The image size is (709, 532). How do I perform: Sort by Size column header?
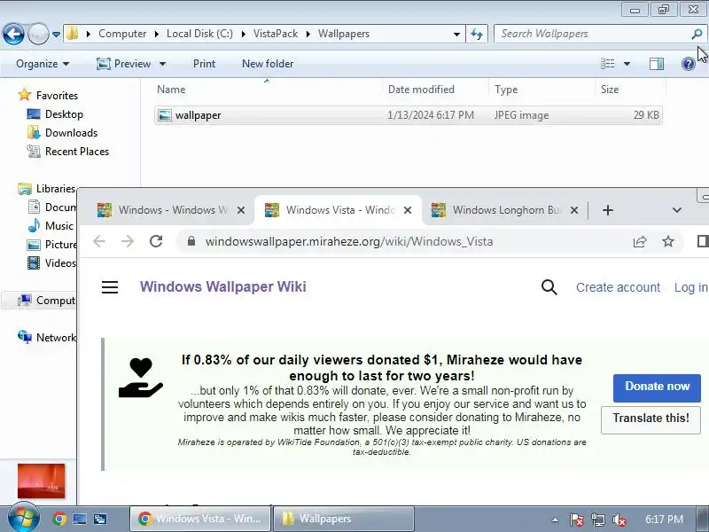click(x=631, y=90)
